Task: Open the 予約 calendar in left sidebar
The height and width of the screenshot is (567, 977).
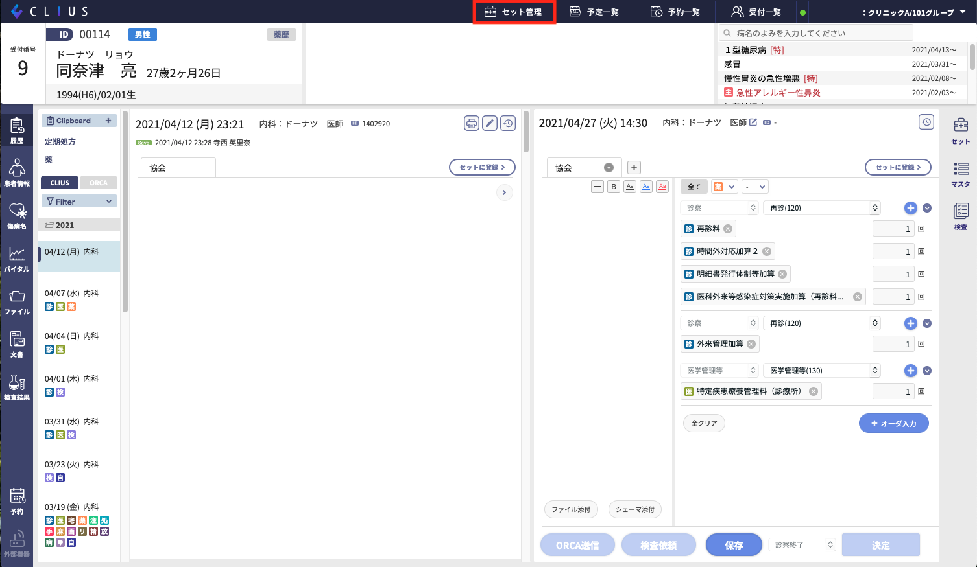Action: click(x=17, y=502)
